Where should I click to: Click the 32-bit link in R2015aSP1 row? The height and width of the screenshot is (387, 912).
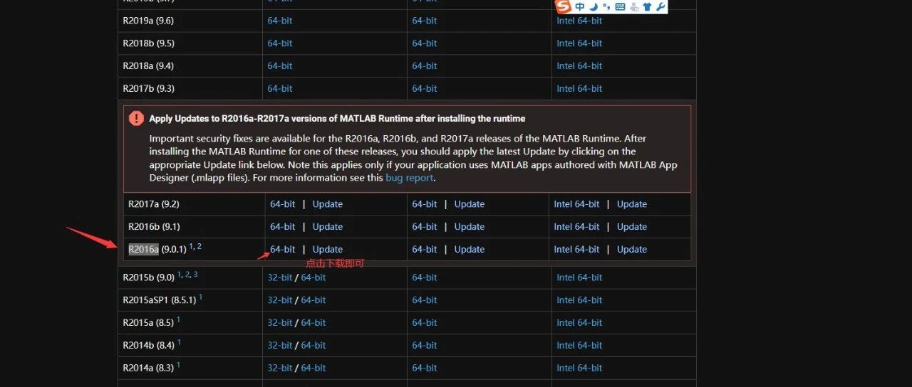coord(280,300)
